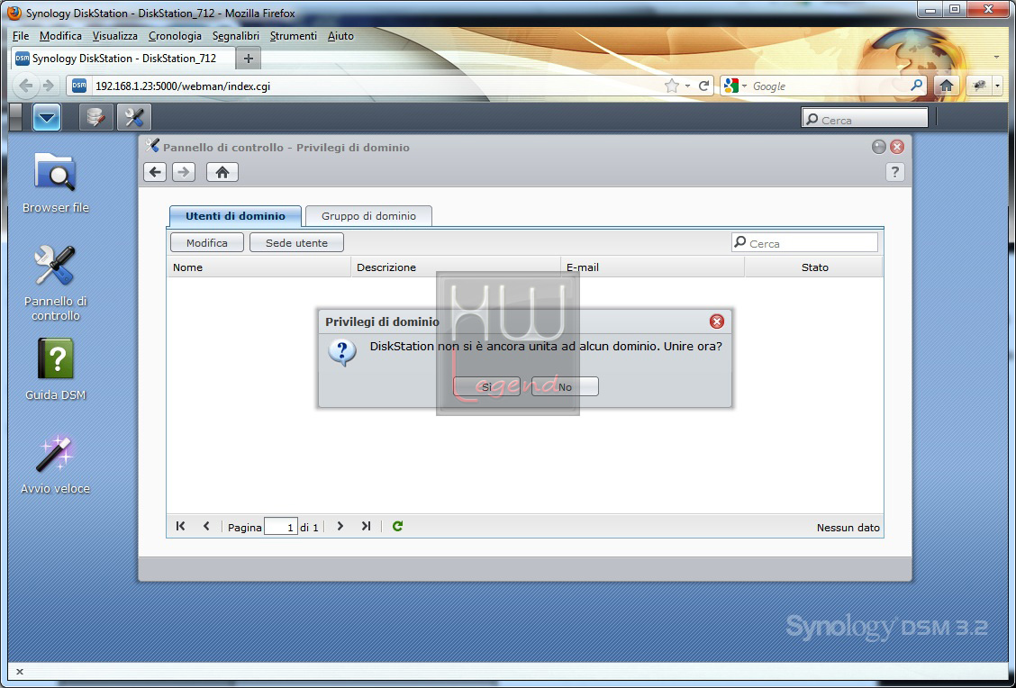The height and width of the screenshot is (688, 1016).
Task: Open the Firefox Strumenti menu
Action: [294, 36]
